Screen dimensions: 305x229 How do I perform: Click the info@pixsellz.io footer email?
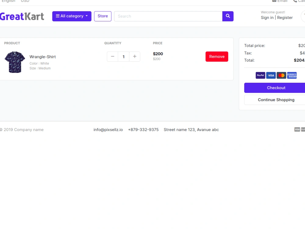pos(108,130)
